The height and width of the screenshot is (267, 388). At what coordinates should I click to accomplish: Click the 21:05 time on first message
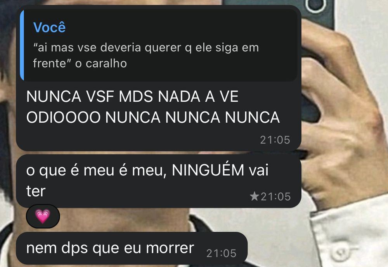coord(275,140)
